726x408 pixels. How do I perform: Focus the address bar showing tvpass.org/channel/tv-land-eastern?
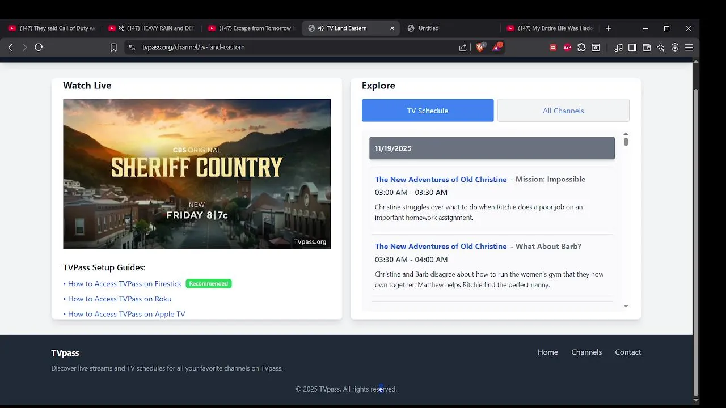coord(193,48)
